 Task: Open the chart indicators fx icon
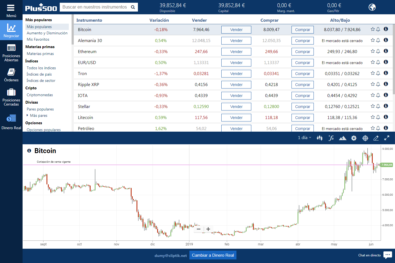click(331, 138)
